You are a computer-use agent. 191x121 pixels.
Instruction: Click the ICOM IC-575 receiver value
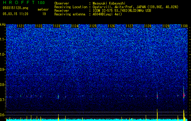point(122,11)
